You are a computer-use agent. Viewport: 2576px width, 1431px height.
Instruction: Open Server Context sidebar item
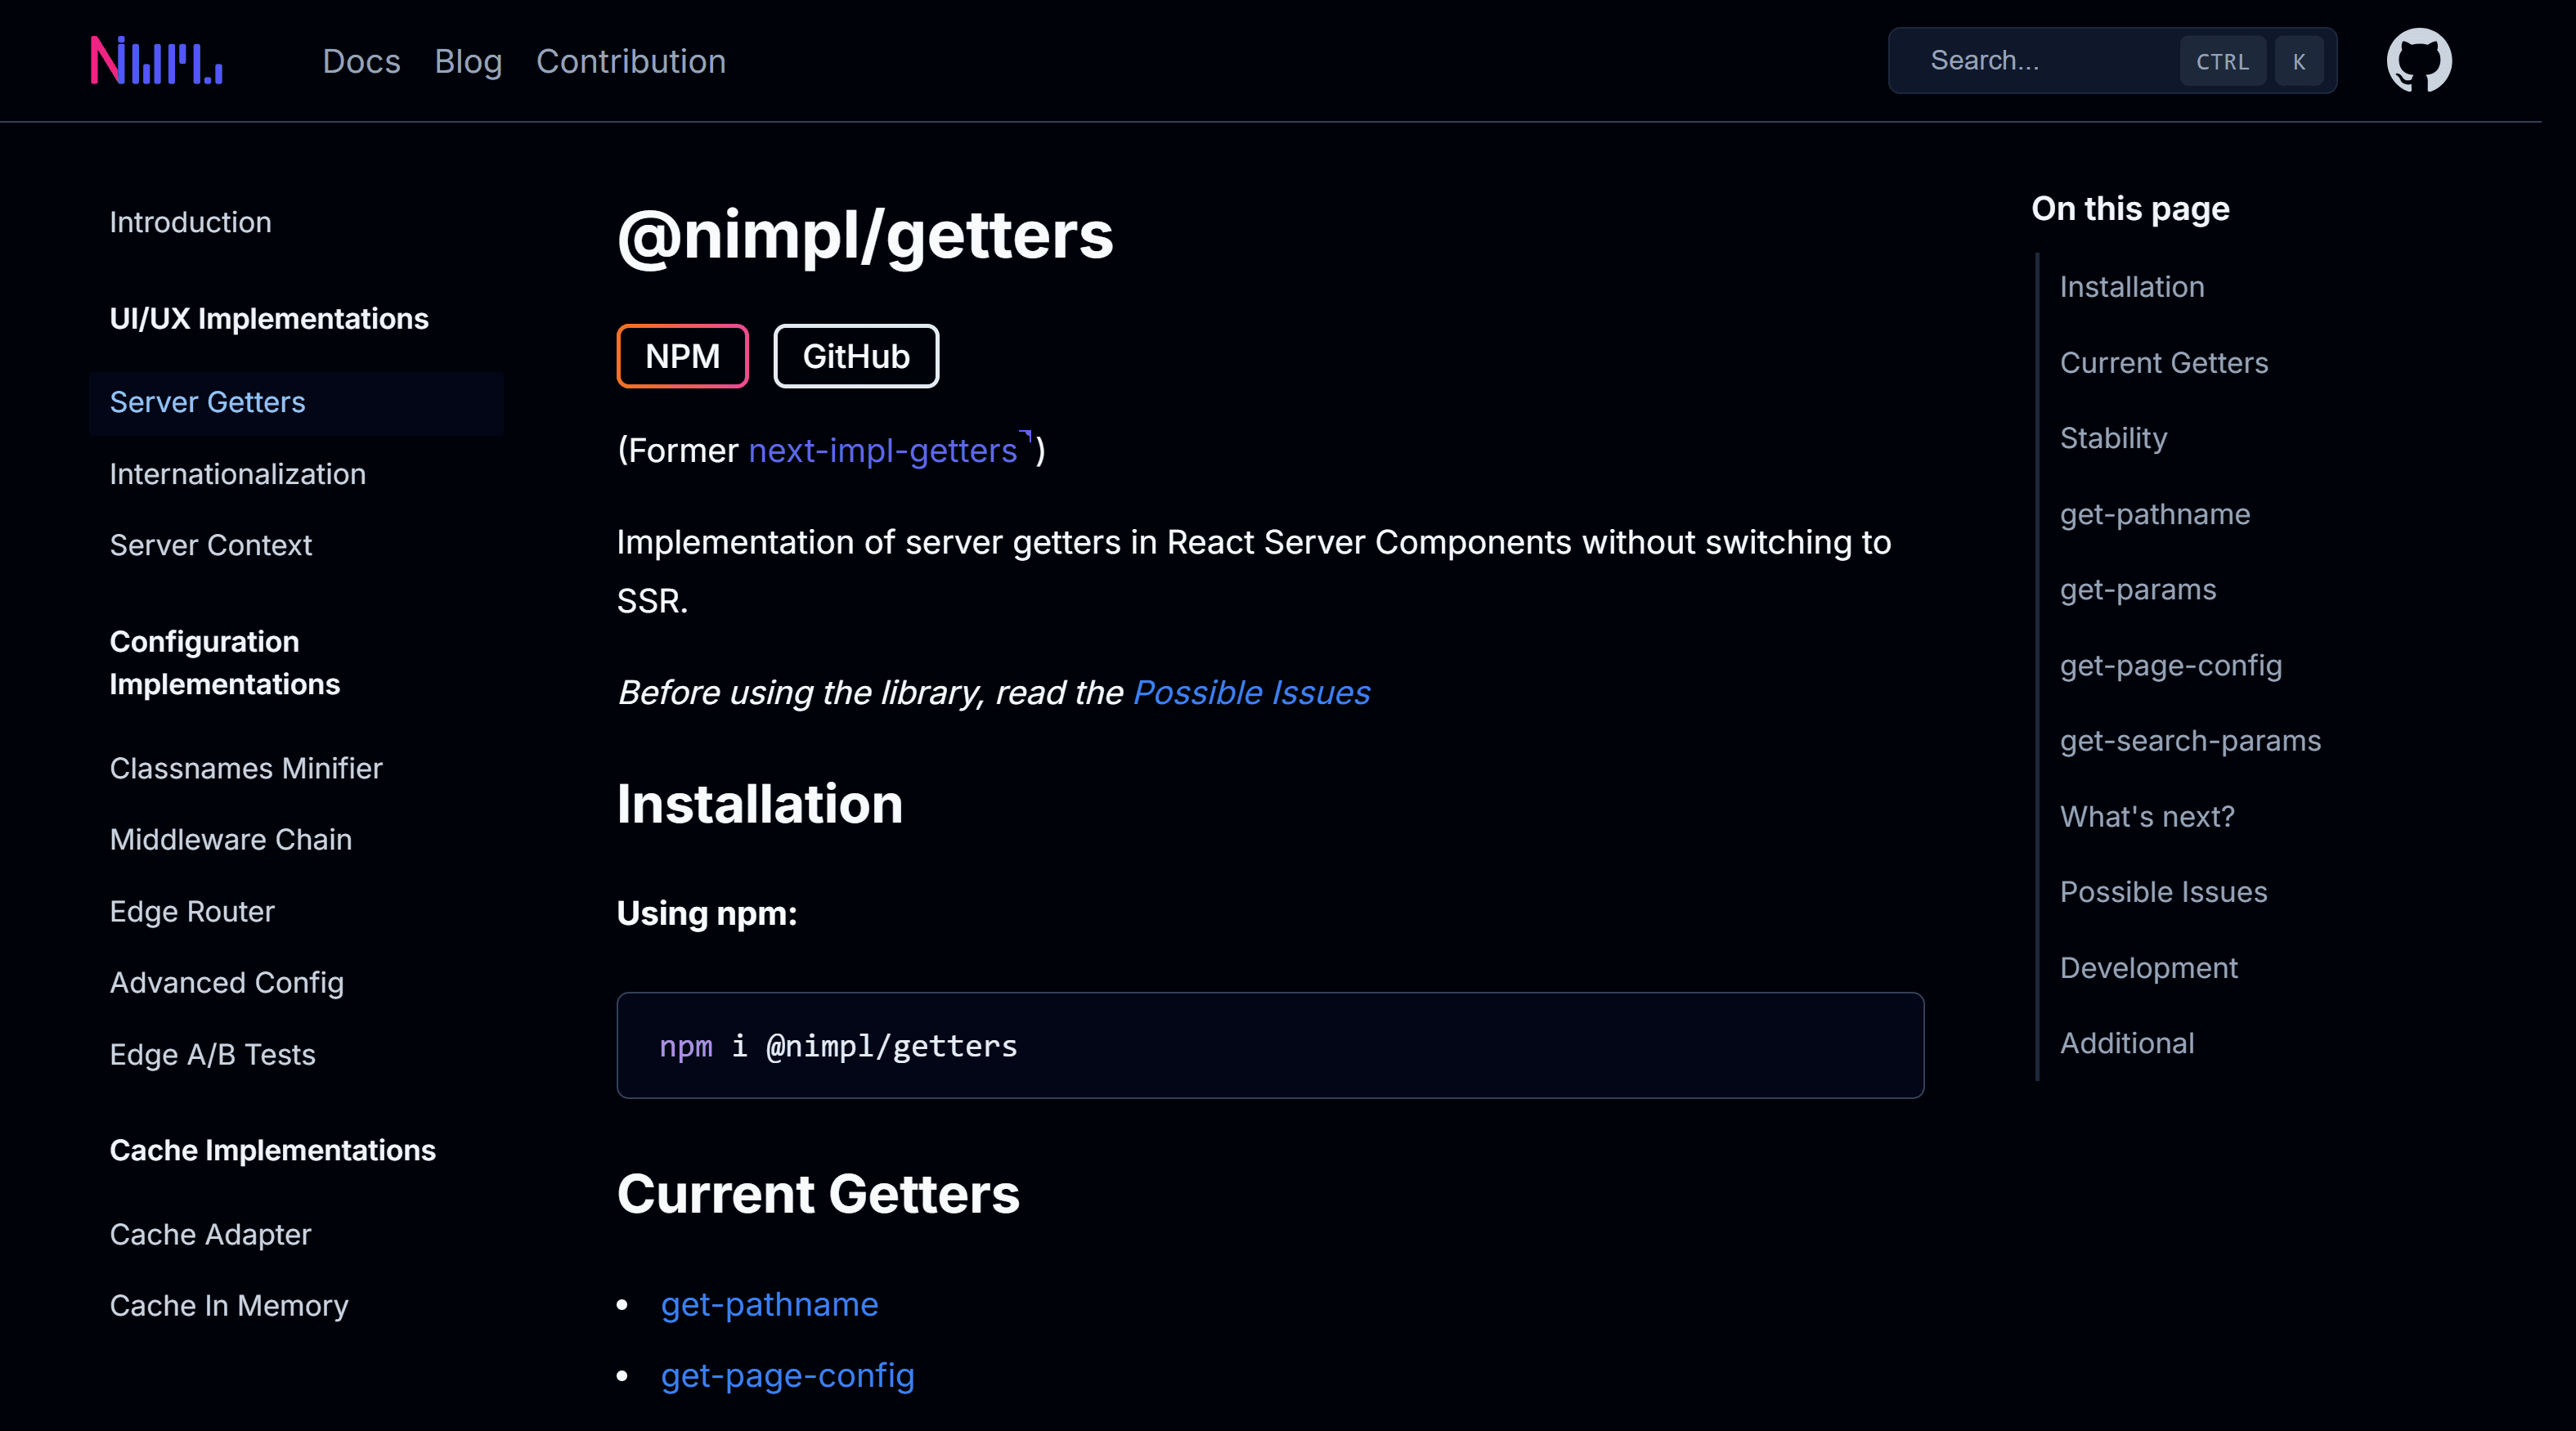[211, 545]
